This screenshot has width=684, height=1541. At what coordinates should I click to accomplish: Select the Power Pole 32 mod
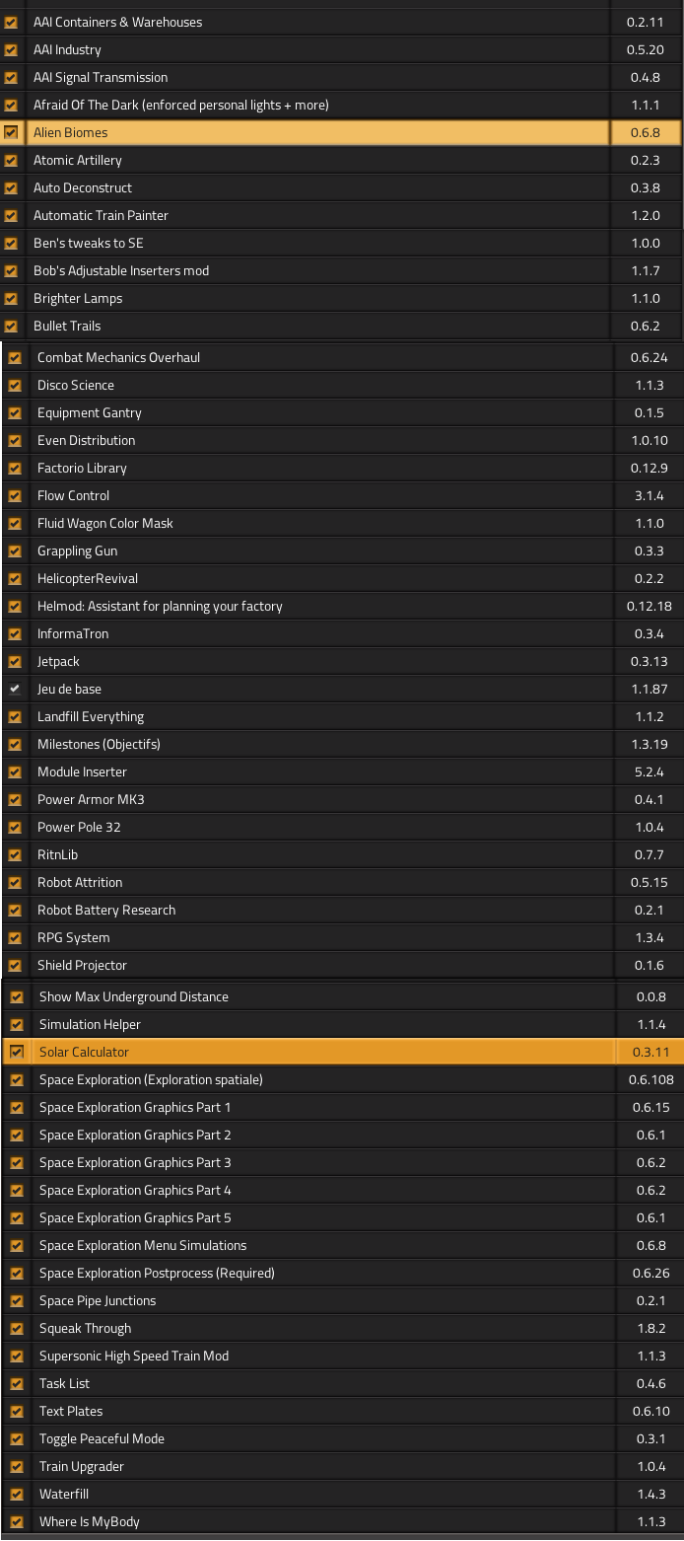320,827
